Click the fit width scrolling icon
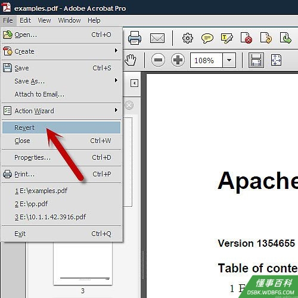298x298 pixels. click(x=256, y=60)
